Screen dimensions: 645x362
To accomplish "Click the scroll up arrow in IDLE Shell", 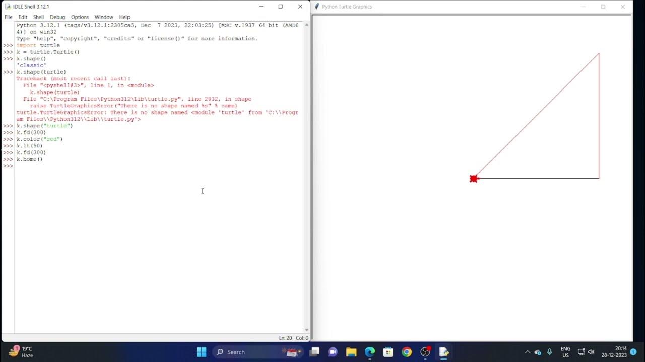I will tap(307, 25).
